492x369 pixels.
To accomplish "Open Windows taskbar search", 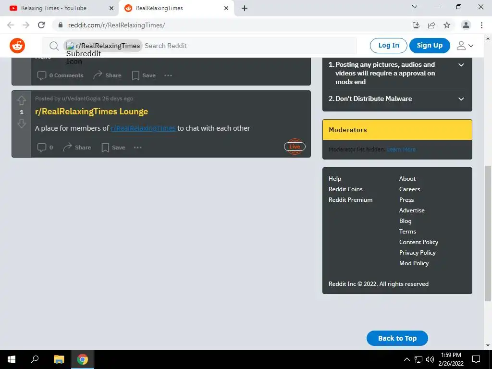I will (35, 359).
